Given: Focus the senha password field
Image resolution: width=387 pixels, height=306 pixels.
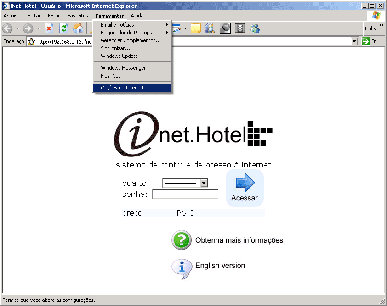Looking at the screenshot, I should (185, 194).
